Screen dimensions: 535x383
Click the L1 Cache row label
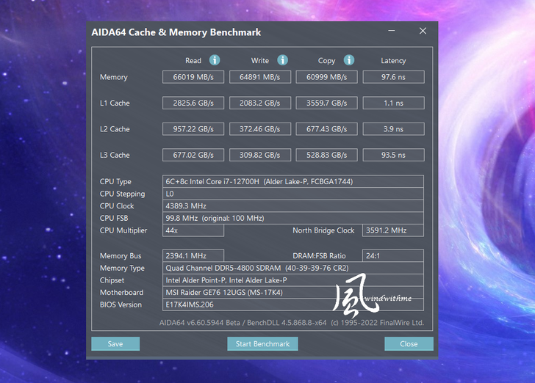point(115,103)
